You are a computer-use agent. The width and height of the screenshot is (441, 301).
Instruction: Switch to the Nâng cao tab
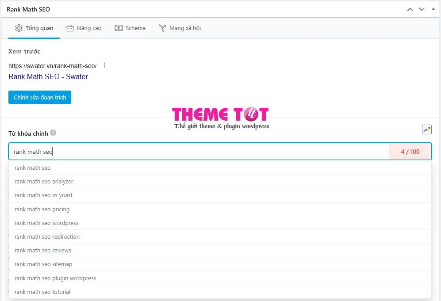coord(84,28)
